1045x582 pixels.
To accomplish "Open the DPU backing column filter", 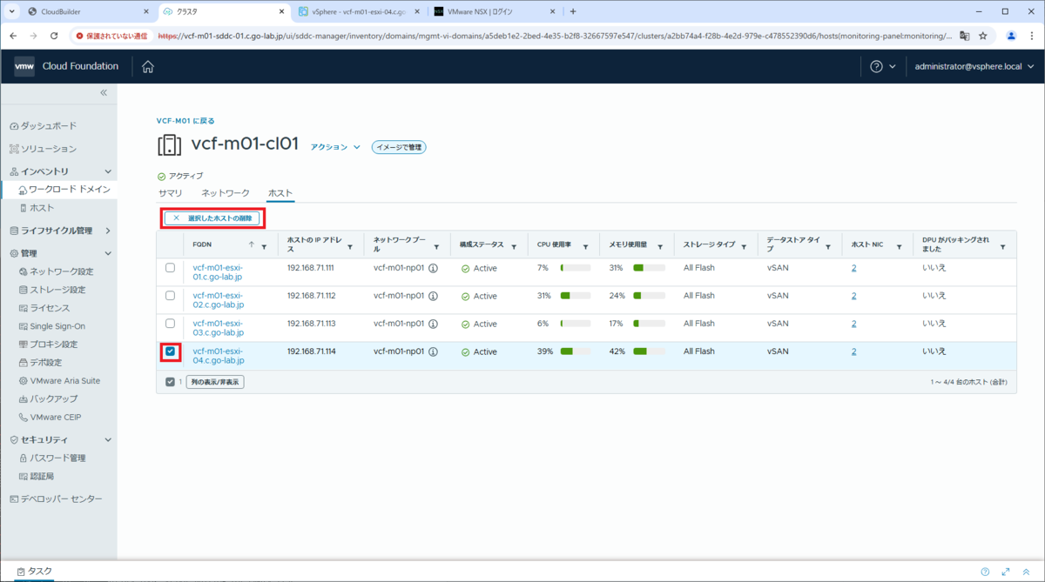I will [1002, 246].
